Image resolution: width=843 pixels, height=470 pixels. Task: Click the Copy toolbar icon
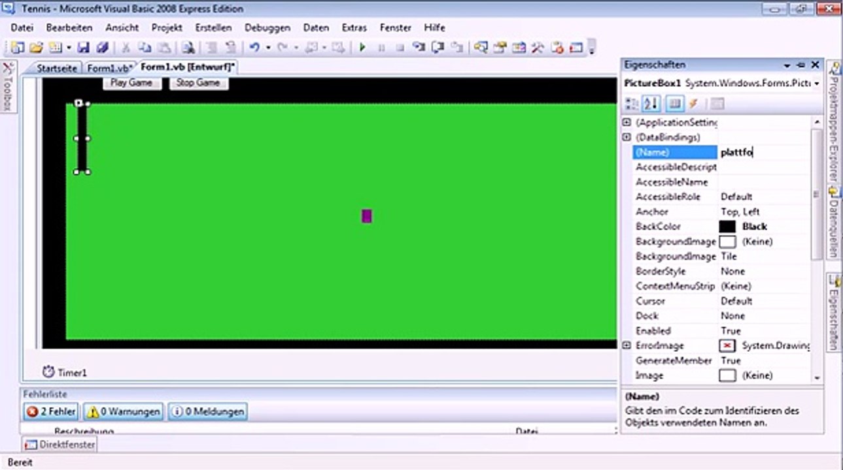coord(145,48)
